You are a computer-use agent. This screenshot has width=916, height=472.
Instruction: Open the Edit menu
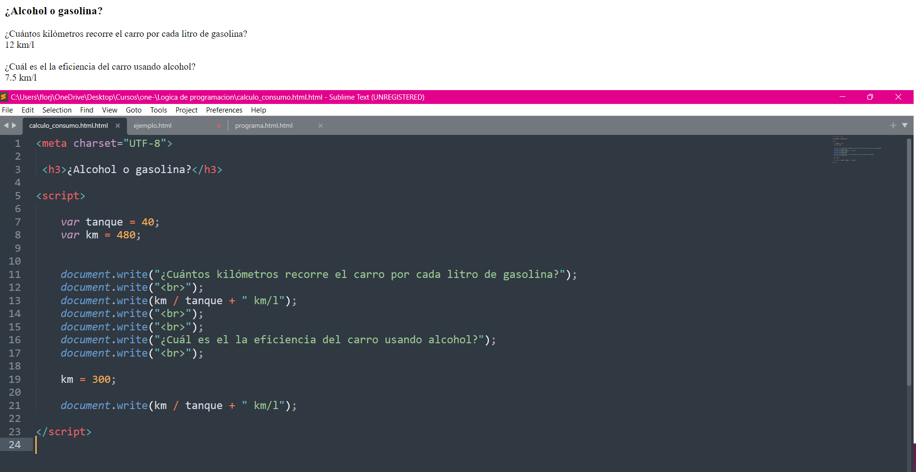click(x=28, y=110)
